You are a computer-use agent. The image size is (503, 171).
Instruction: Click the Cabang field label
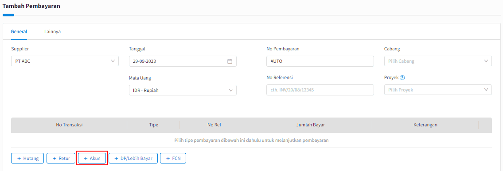(392, 49)
